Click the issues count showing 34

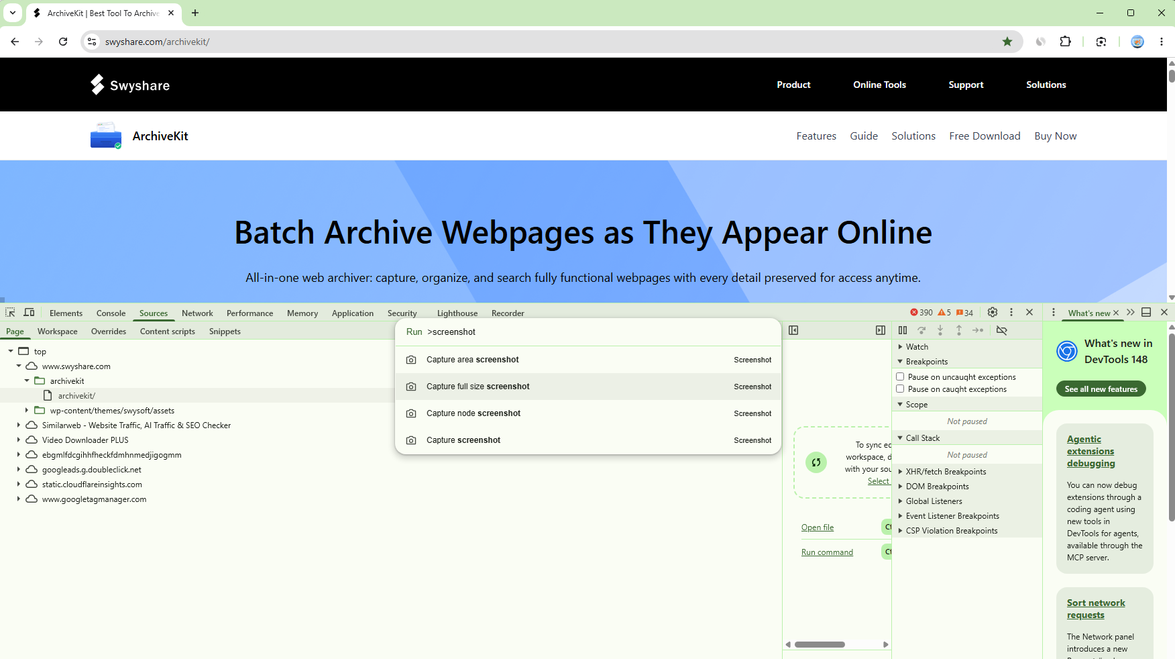coord(964,313)
